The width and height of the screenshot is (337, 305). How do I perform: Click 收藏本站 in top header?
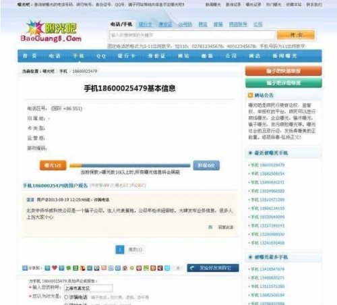click(x=293, y=5)
